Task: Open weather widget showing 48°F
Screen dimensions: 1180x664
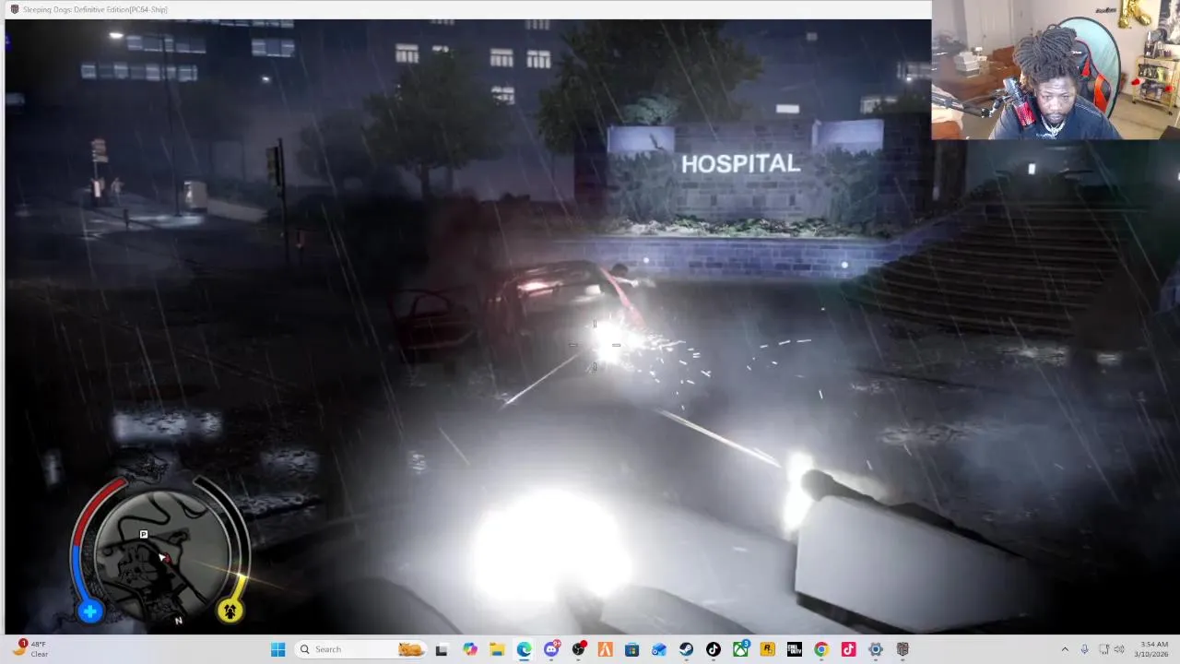Action: coord(29,649)
